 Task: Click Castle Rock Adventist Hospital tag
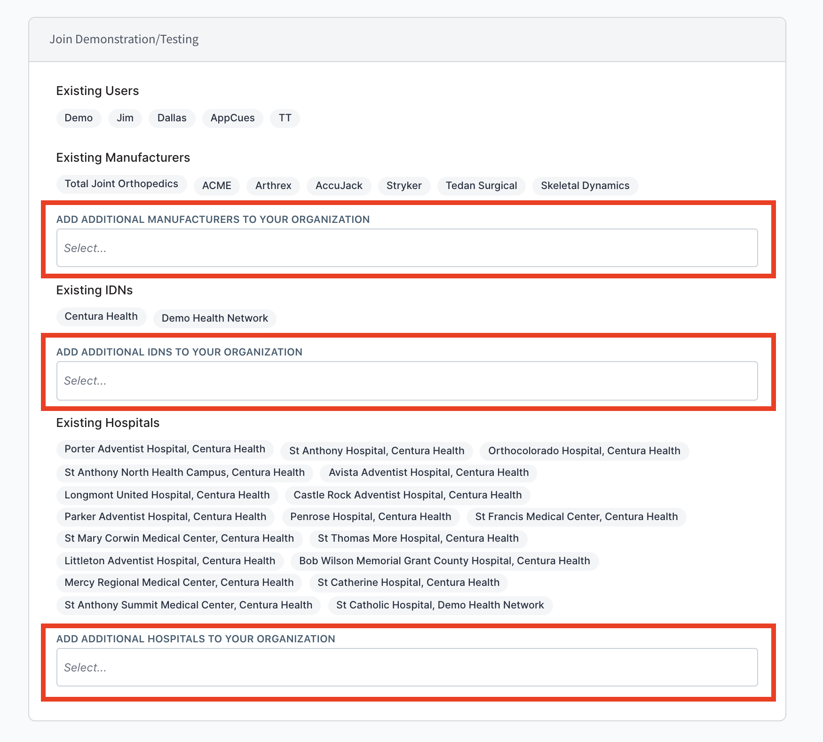pyautogui.click(x=407, y=495)
